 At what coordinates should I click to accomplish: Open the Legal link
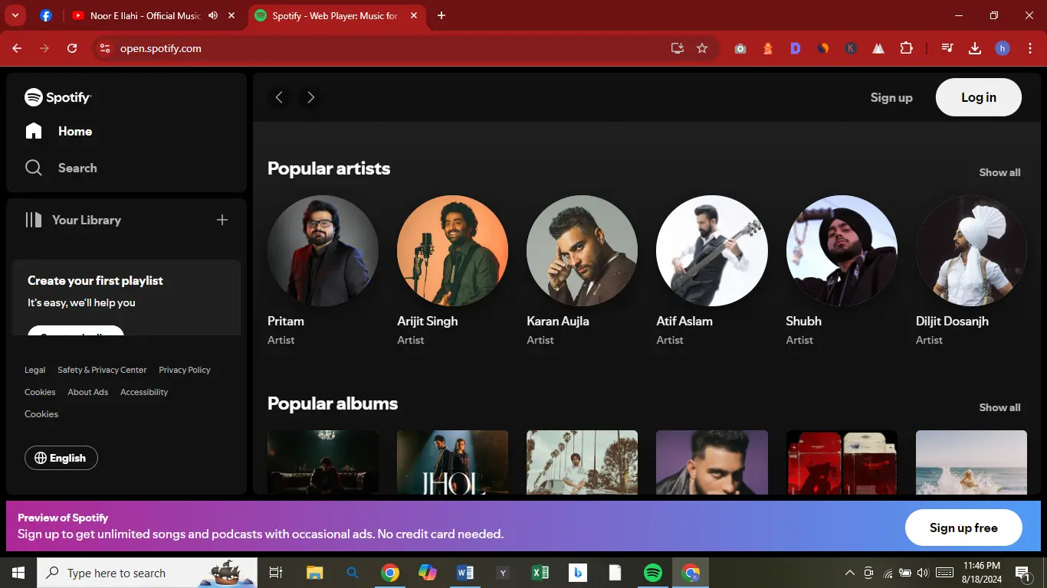coord(34,370)
